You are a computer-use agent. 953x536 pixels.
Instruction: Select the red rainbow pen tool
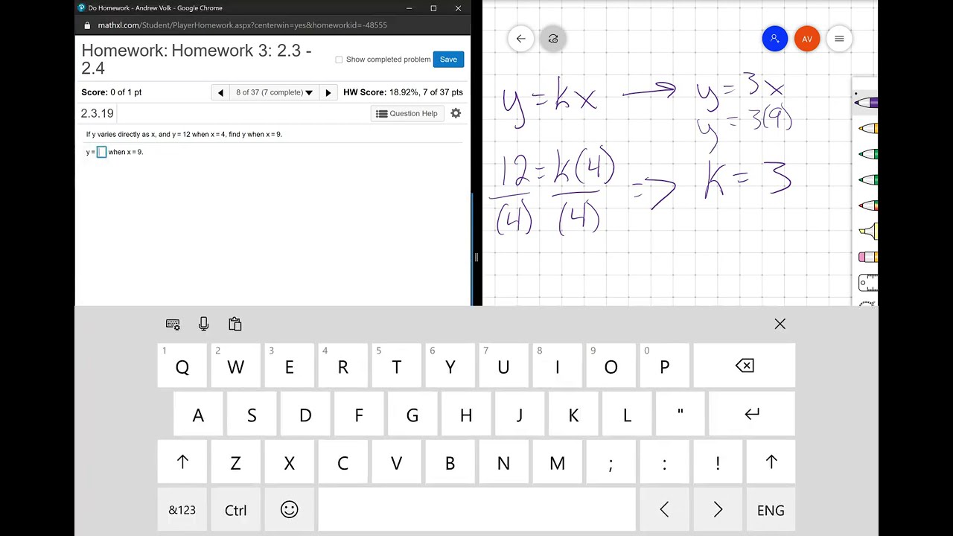tap(868, 205)
